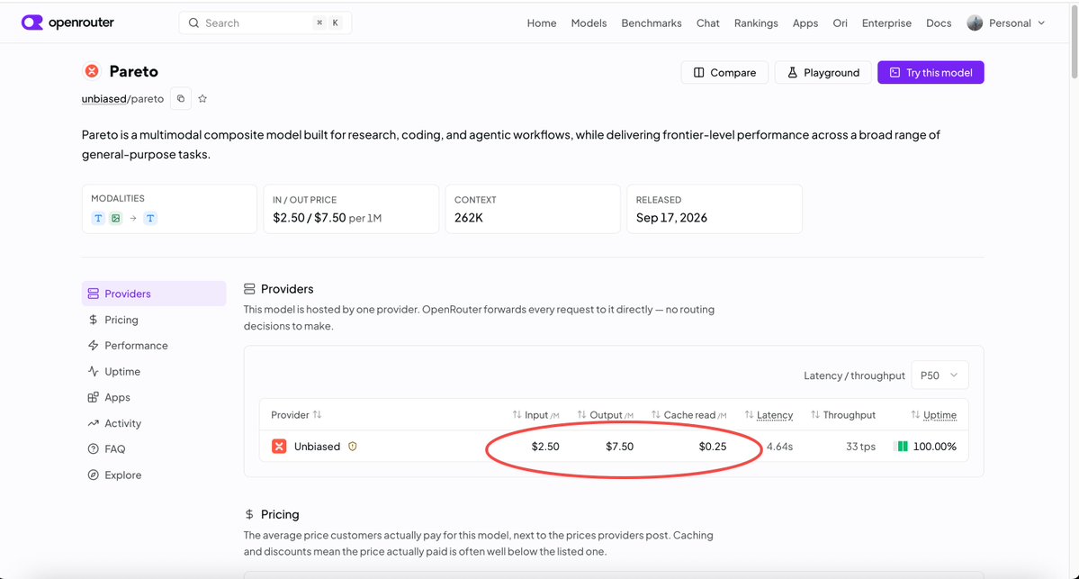Open the P50 latency percentile dropdown
This screenshot has width=1079, height=579.
(940, 375)
